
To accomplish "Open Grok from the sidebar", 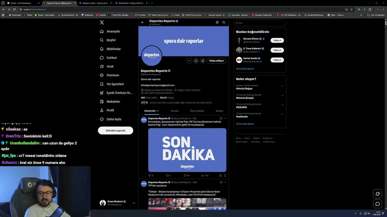I will point(107,66).
